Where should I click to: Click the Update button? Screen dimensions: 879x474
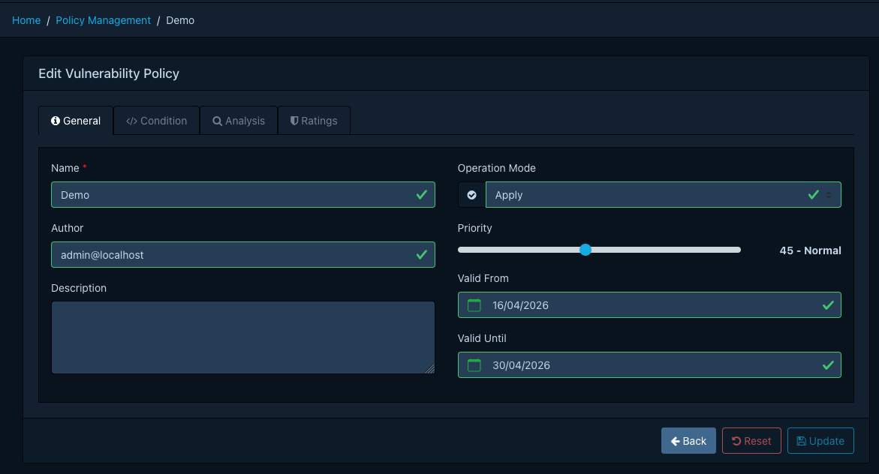click(x=820, y=441)
